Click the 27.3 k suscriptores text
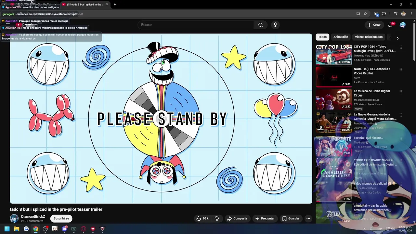The width and height of the screenshot is (416, 234). (32, 221)
